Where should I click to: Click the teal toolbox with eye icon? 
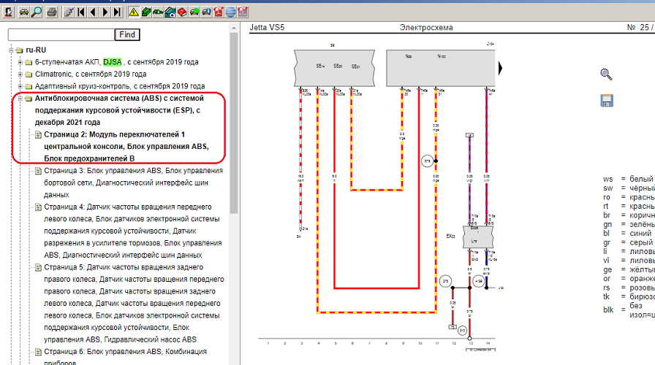(x=170, y=12)
